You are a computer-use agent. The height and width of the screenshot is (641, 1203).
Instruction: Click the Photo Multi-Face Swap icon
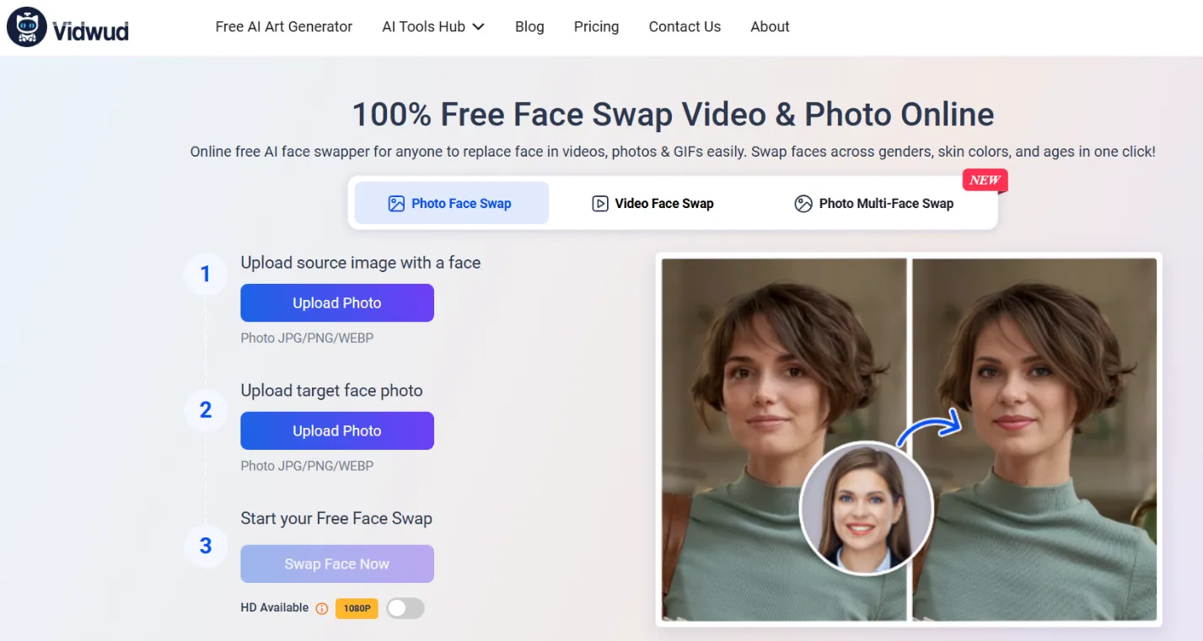(x=803, y=203)
